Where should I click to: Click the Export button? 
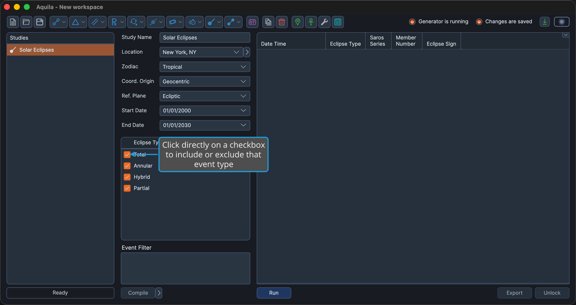tap(514, 293)
